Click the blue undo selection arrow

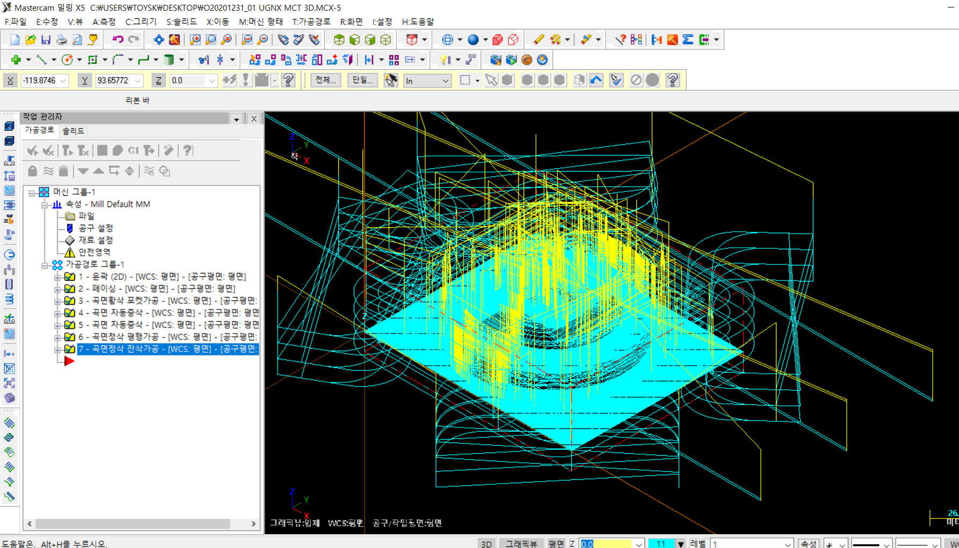point(596,80)
